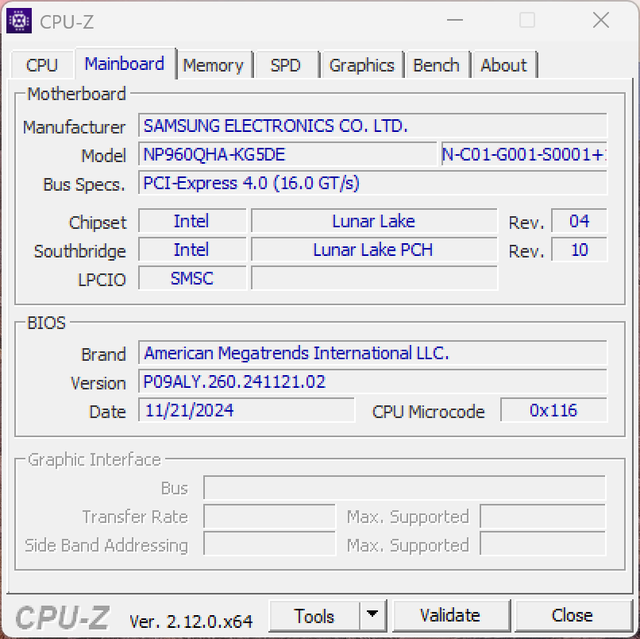The height and width of the screenshot is (639, 640).
Task: Close the window with title bar X
Action: tap(601, 20)
